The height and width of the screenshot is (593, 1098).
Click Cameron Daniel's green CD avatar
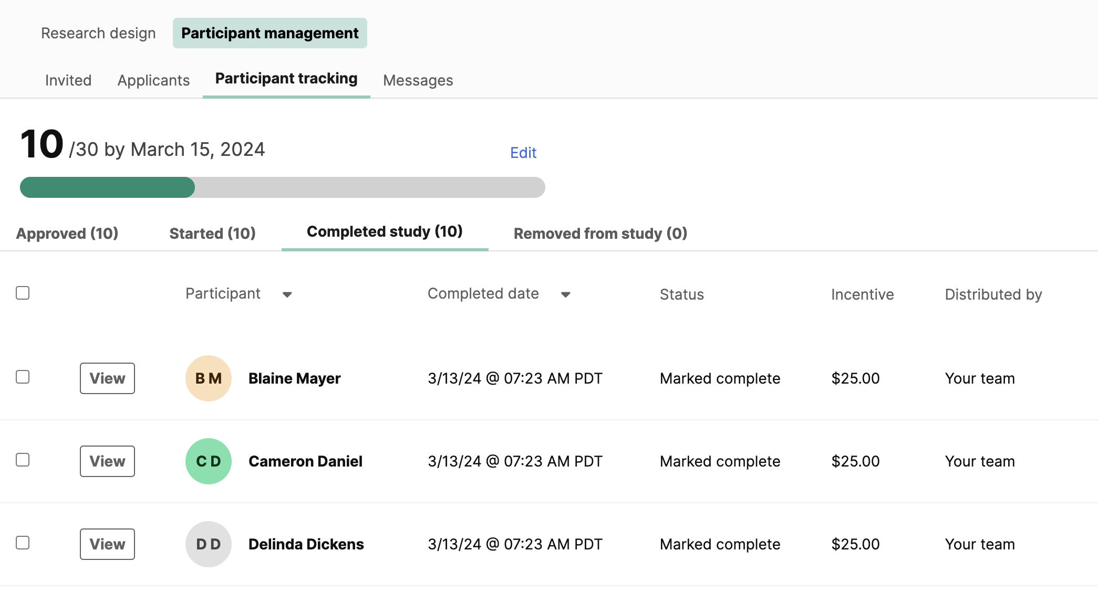pyautogui.click(x=209, y=461)
